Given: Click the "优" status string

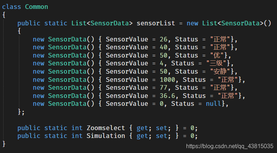Looking at the screenshot, I should (x=217, y=55).
